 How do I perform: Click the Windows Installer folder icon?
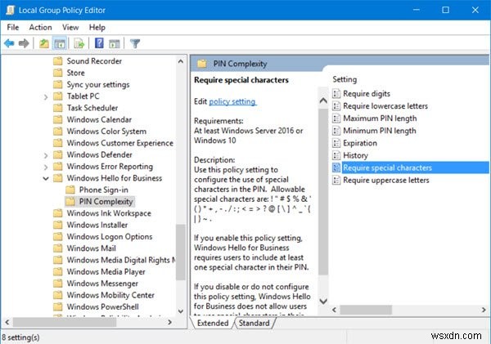tap(58, 225)
